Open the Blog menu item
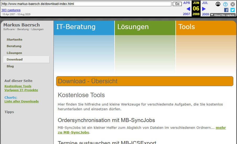The image size is (237, 144). pyautogui.click(x=10, y=66)
